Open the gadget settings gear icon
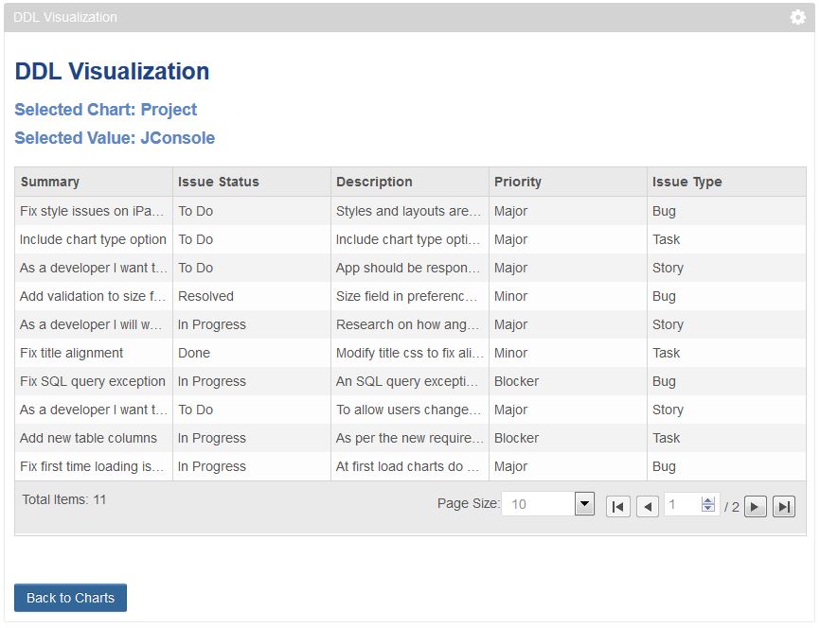The height and width of the screenshot is (628, 820). (x=797, y=17)
